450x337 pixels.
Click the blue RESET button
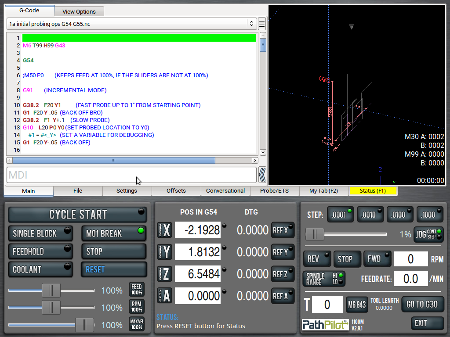(x=113, y=269)
